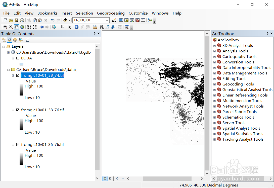The height and width of the screenshot is (188, 274).
Task: Select the Analysis Tools toolbox
Action: 235,51
